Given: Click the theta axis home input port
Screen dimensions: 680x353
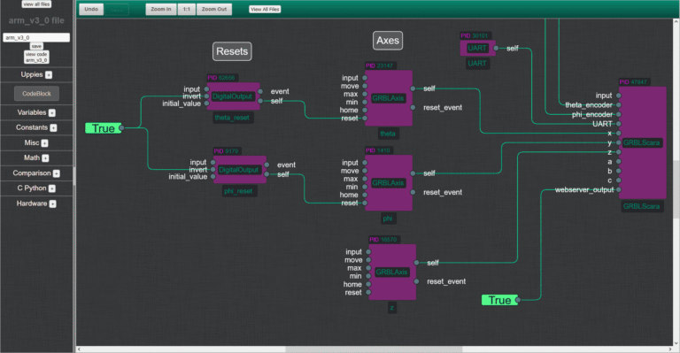Looking at the screenshot, I should coord(365,110).
